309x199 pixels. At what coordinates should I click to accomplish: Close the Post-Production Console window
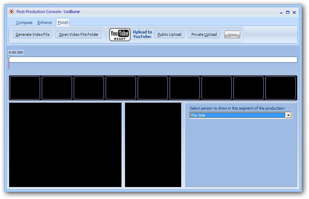coord(294,12)
